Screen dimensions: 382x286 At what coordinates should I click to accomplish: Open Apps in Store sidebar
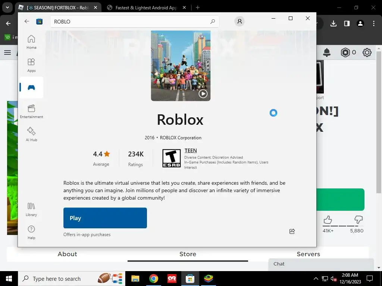click(x=31, y=65)
